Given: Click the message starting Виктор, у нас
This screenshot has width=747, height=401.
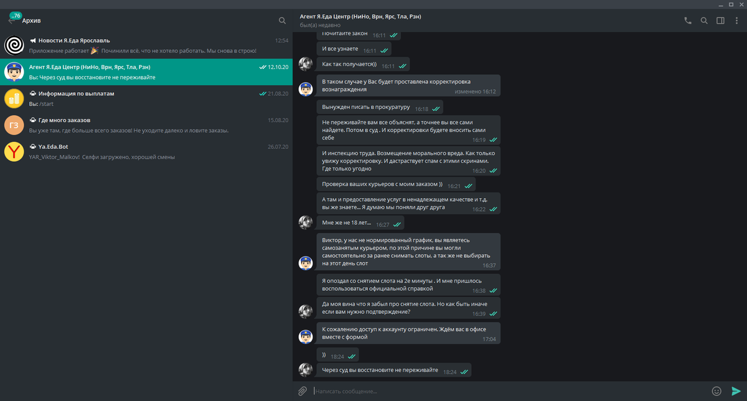Looking at the screenshot, I should (408, 252).
